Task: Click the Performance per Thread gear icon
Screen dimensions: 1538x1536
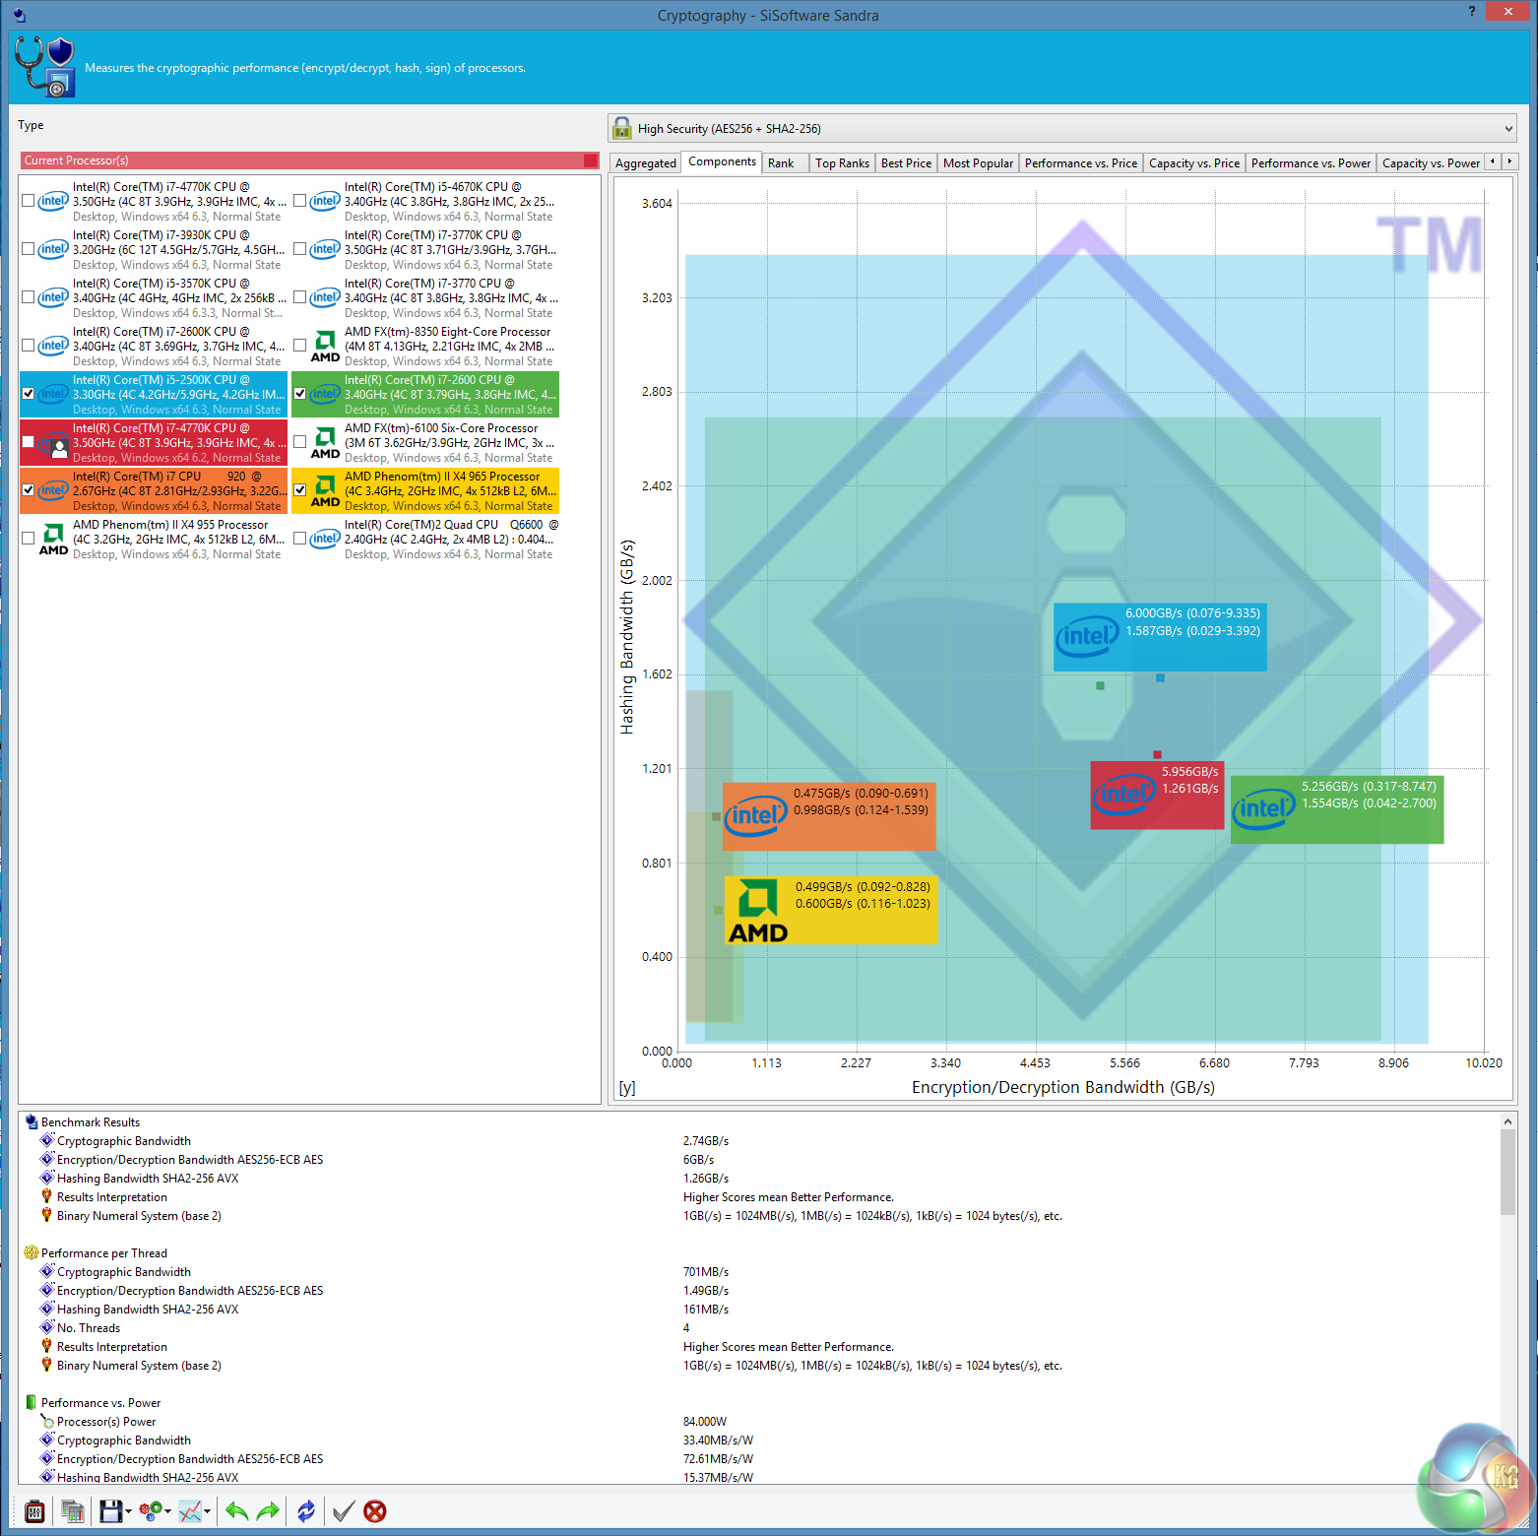Action: click(32, 1252)
